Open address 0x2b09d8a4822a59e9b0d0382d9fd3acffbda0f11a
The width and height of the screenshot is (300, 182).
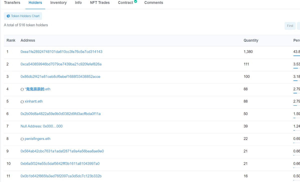[x=60, y=114]
